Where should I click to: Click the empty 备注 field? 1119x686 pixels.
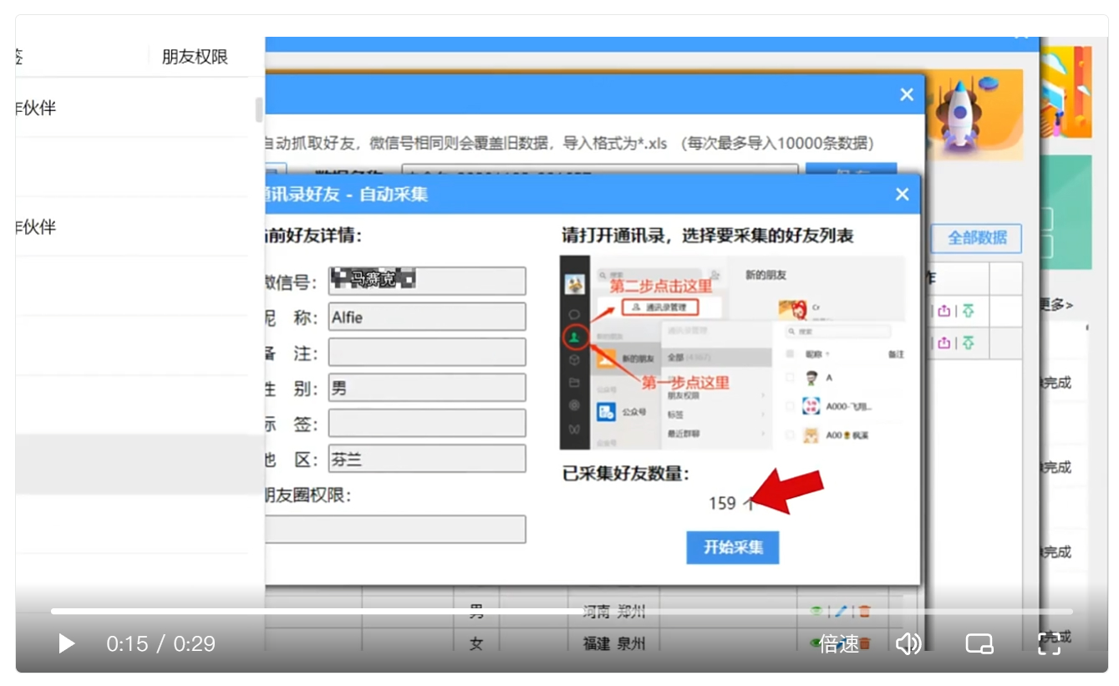(426, 352)
